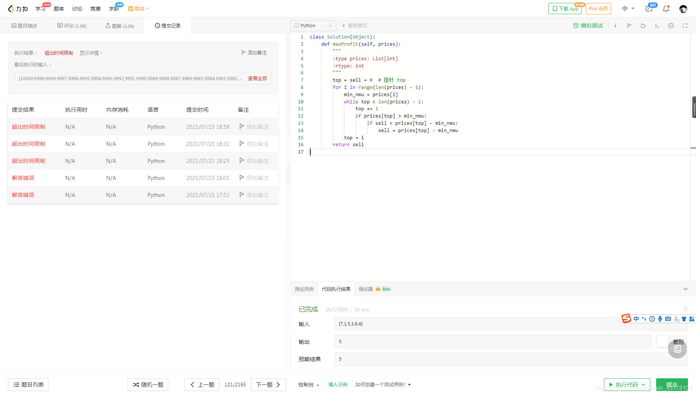Add note flag for 17:52 submission

click(254, 195)
